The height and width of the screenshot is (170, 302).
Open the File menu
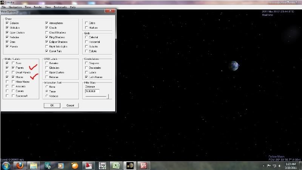[4, 7]
